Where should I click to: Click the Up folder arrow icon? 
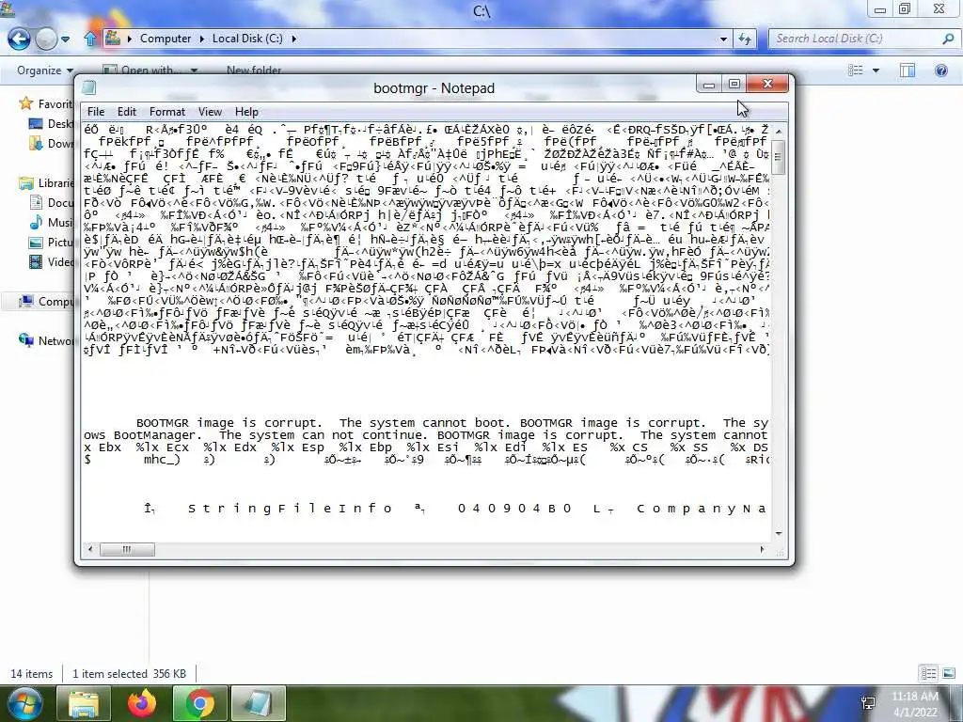point(90,39)
